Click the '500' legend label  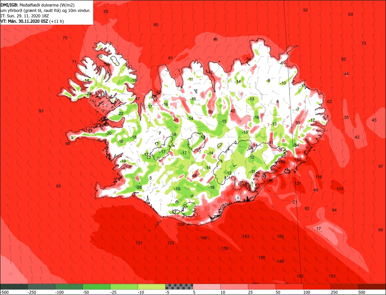point(362,292)
